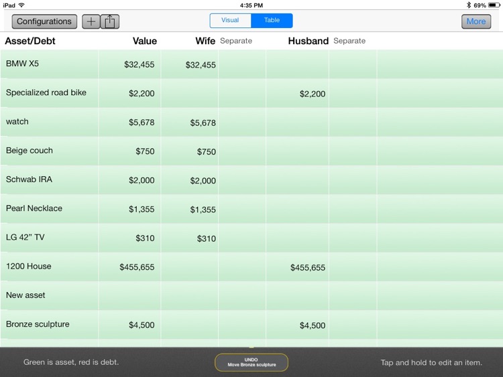Open the More options menu
503x377 pixels.
click(x=476, y=21)
